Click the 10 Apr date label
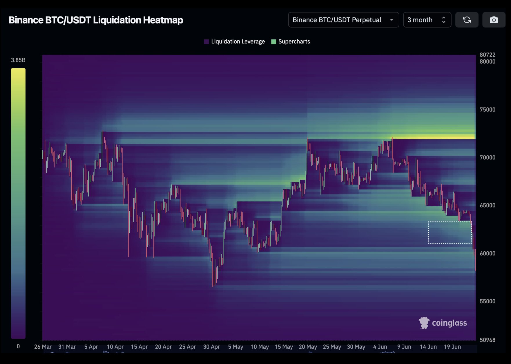 point(115,347)
